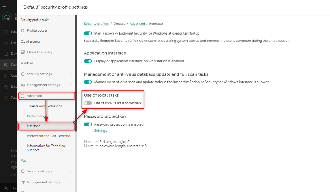
Task: Enable the Use of local tasks toggle
Action: coord(88,103)
